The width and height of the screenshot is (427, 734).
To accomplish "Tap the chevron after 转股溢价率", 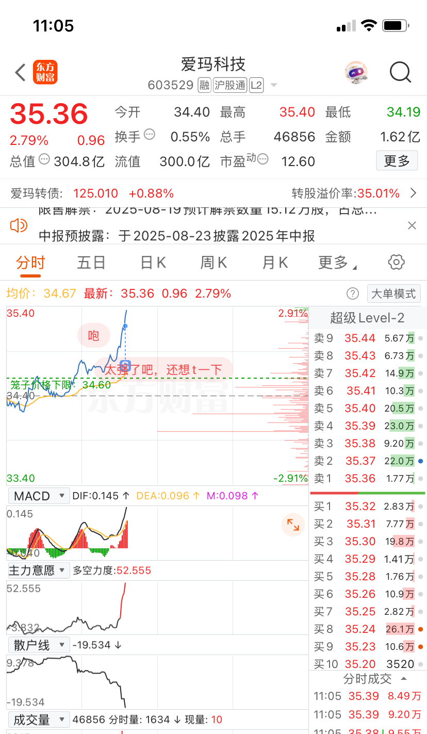I will 413,193.
